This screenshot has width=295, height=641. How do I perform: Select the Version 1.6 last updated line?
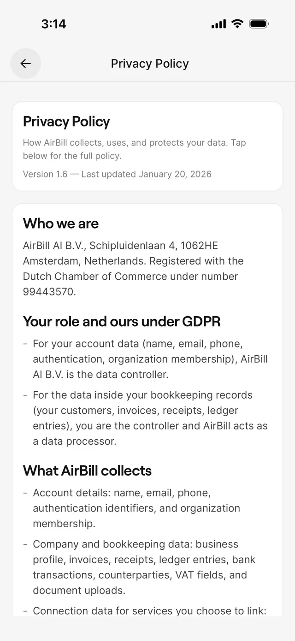(117, 174)
